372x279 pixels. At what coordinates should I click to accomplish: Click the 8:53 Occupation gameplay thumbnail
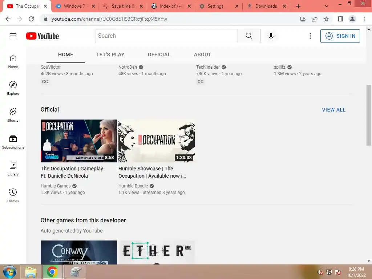click(79, 141)
